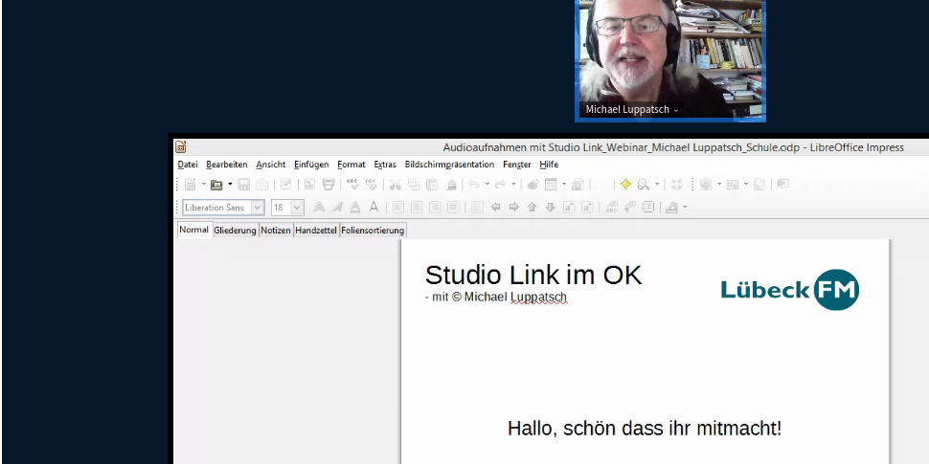
Task: Select the Michael Luppatsch webcam thumbnail
Action: point(669,59)
